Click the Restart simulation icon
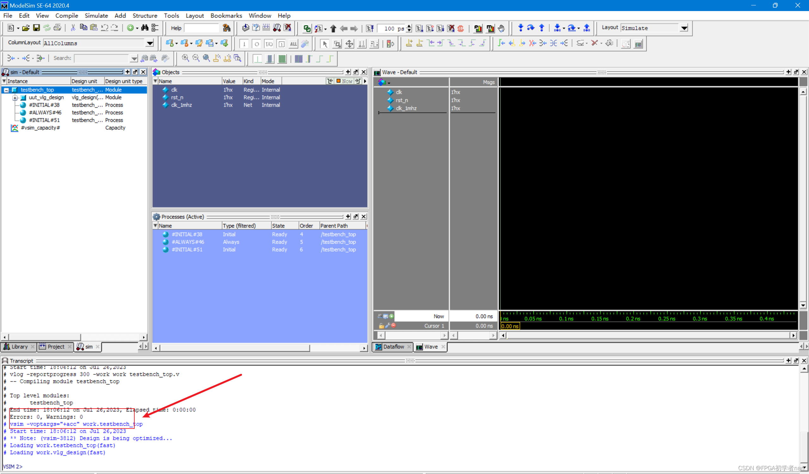This screenshot has height=474, width=809. [370, 28]
